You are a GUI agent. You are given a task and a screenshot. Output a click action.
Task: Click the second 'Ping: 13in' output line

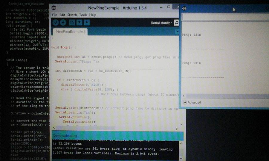(191, 63)
